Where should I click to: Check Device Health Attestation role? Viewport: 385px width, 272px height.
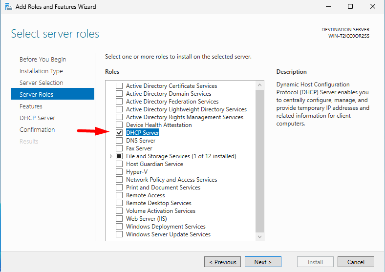119,125
